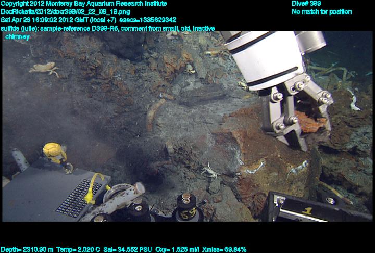The height and width of the screenshot is (253, 375).
Task: Click the Sat Apr 28 timestamp line
Action: click(56, 20)
